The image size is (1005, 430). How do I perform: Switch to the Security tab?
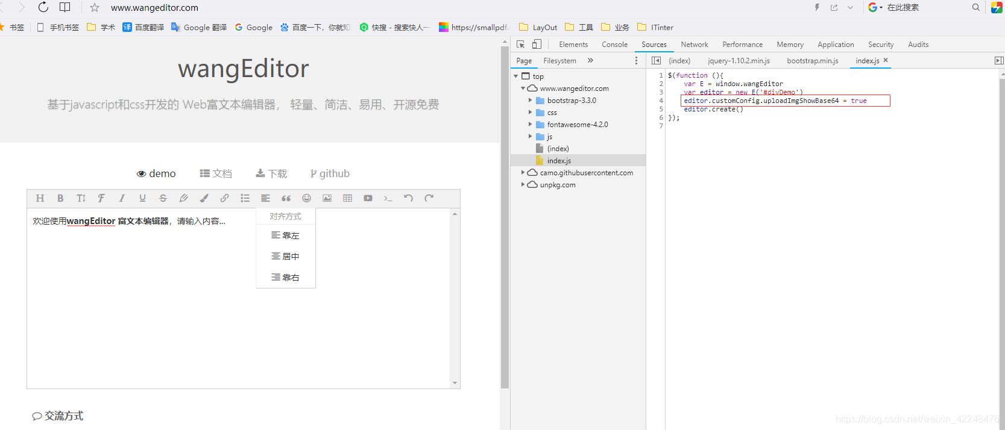pos(881,45)
